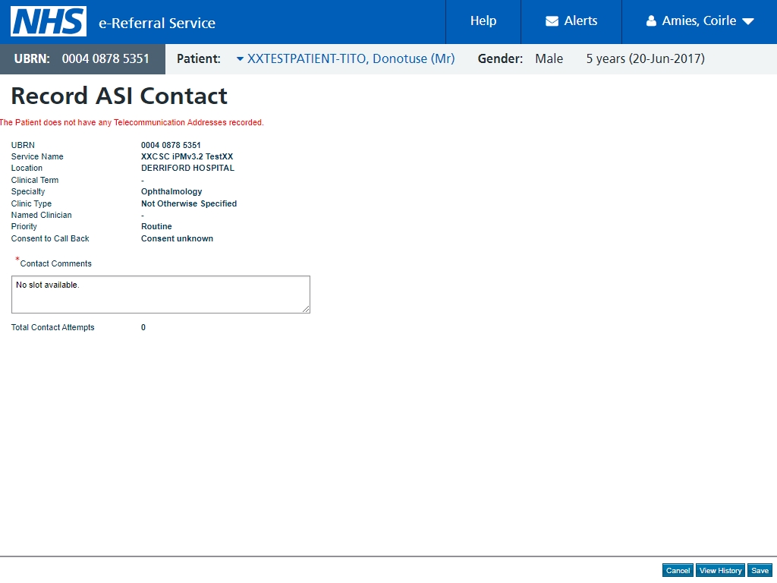Click the Priority value Routine

(156, 226)
